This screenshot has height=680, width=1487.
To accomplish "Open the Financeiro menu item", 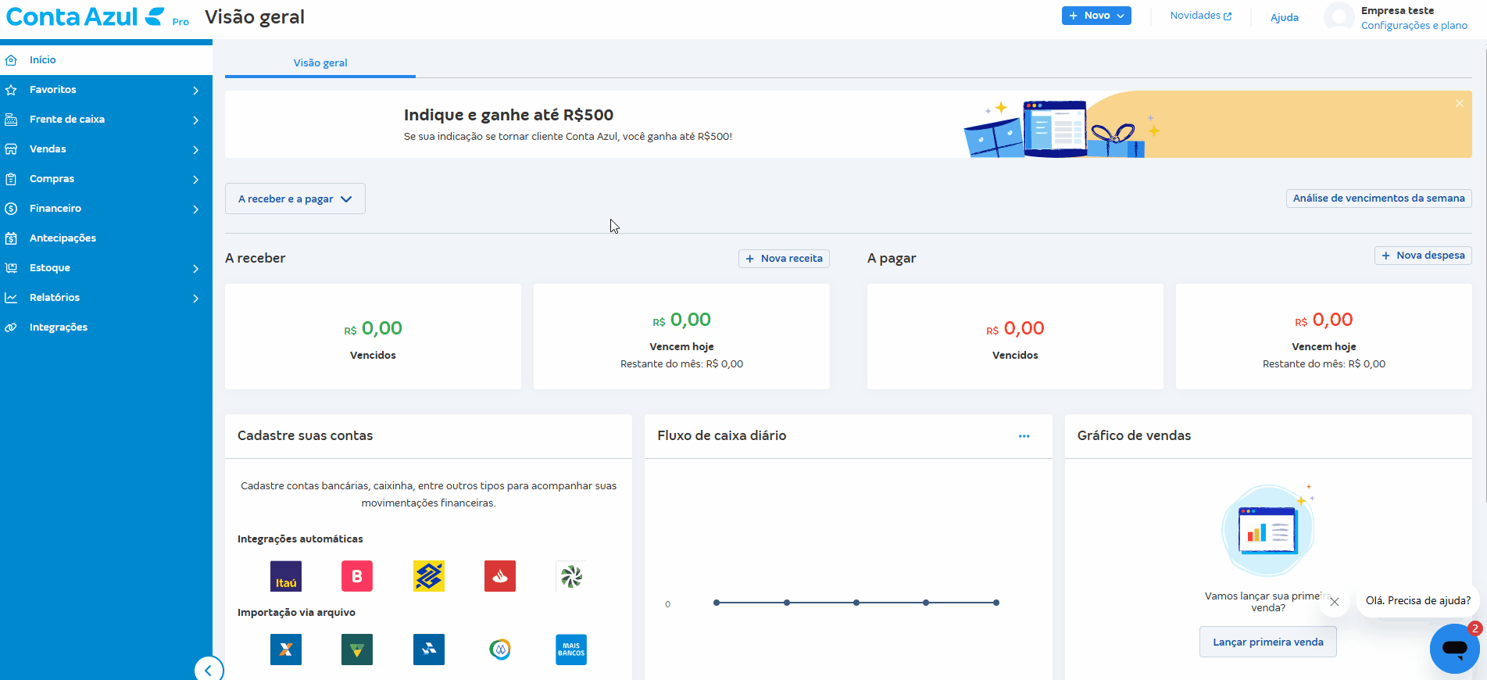I will [x=106, y=209].
